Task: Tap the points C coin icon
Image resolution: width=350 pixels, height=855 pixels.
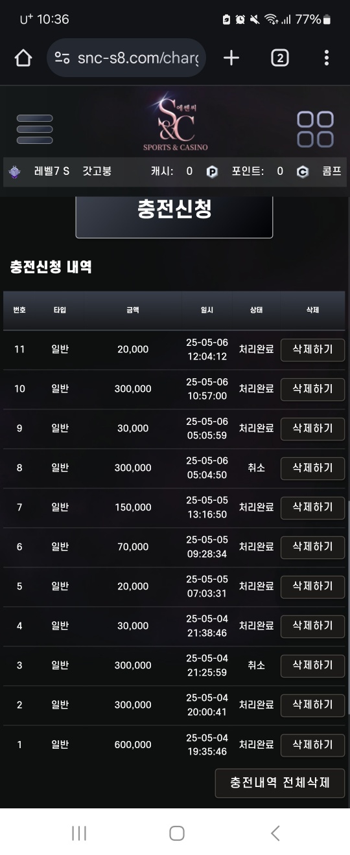Action: 303,172
